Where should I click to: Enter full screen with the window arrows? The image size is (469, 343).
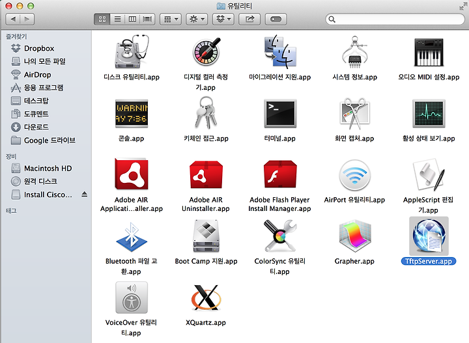click(x=463, y=6)
